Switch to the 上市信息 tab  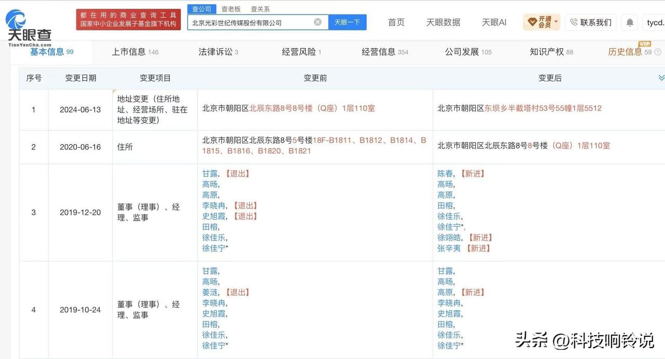coord(135,52)
